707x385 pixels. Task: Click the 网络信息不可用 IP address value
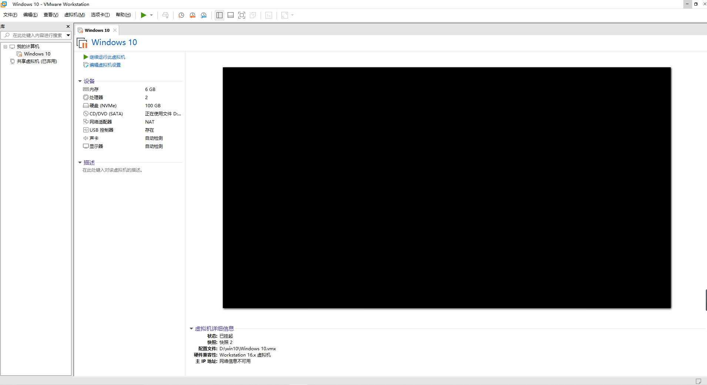click(235, 361)
